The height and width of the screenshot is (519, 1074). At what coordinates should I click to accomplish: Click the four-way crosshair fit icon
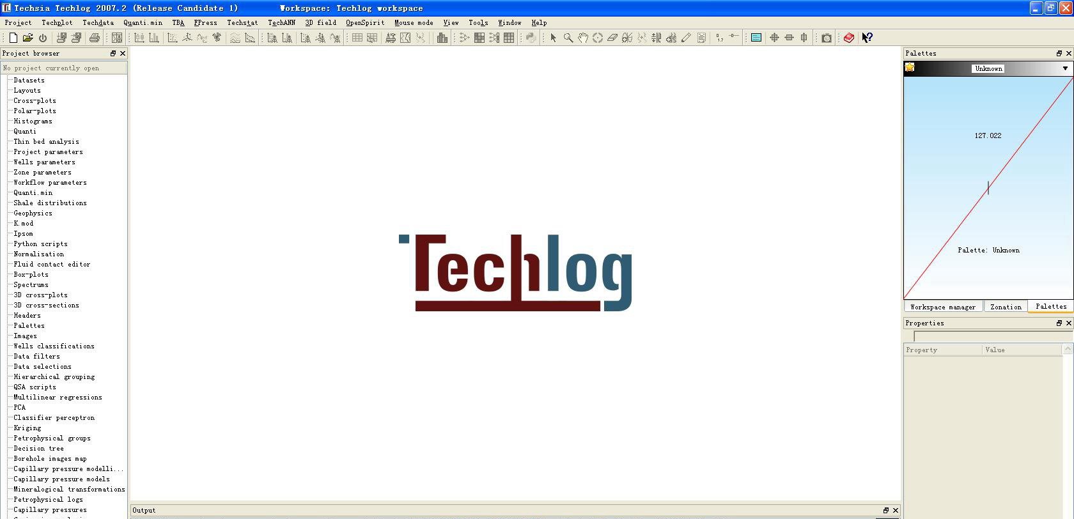[x=774, y=38]
